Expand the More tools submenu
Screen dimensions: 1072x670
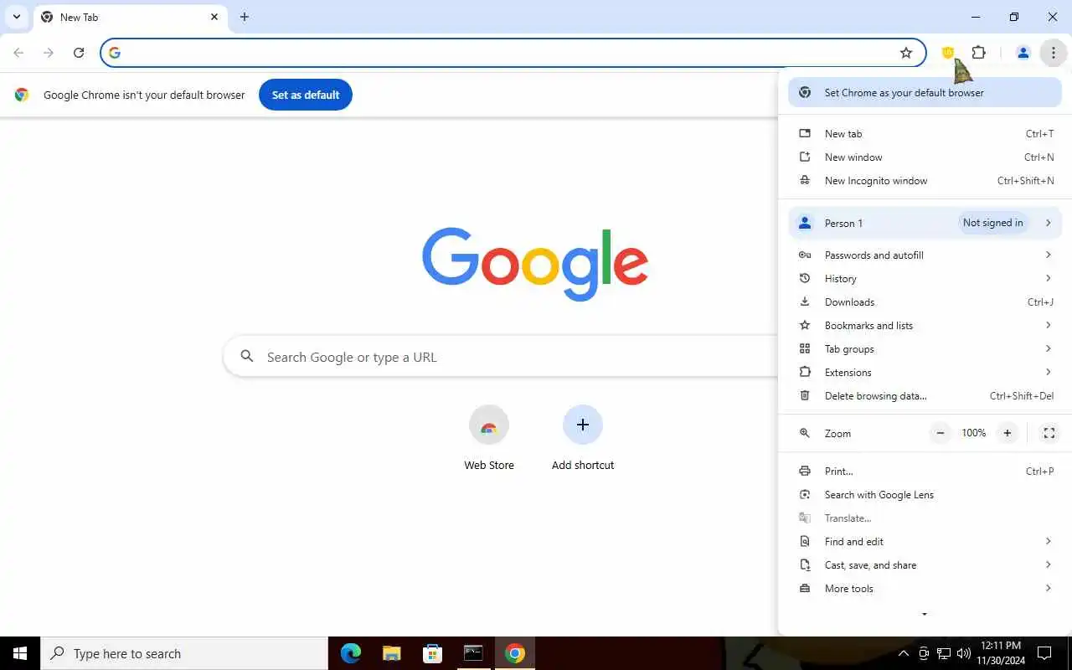click(x=925, y=589)
